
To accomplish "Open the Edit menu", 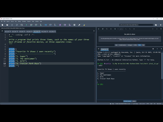I will coord(5,21).
